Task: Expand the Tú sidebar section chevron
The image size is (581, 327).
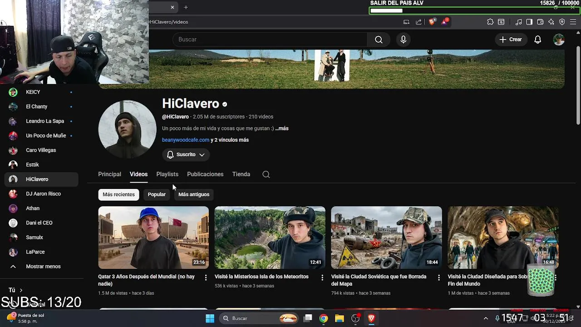Action: click(21, 290)
